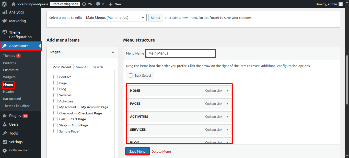Switch to the Search tab

pos(98,67)
